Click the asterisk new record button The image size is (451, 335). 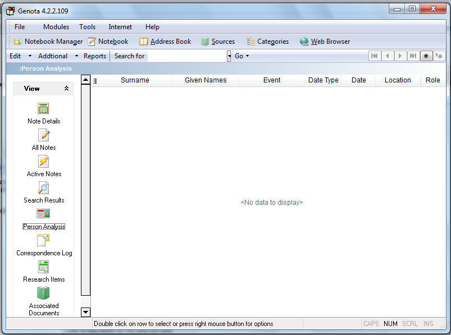click(x=426, y=56)
